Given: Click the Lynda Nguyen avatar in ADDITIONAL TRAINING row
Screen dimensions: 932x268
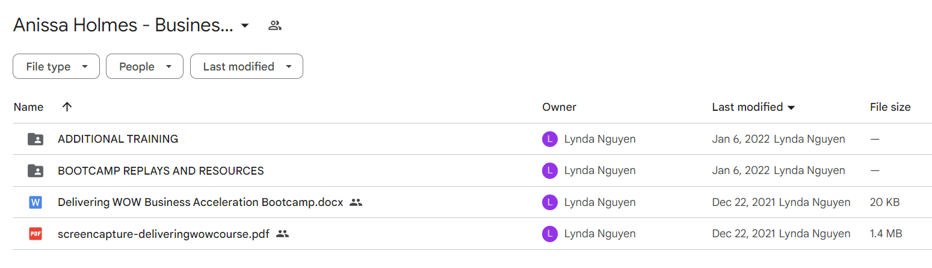Looking at the screenshot, I should [549, 139].
